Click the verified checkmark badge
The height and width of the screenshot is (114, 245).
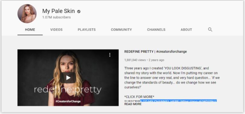click(x=79, y=11)
